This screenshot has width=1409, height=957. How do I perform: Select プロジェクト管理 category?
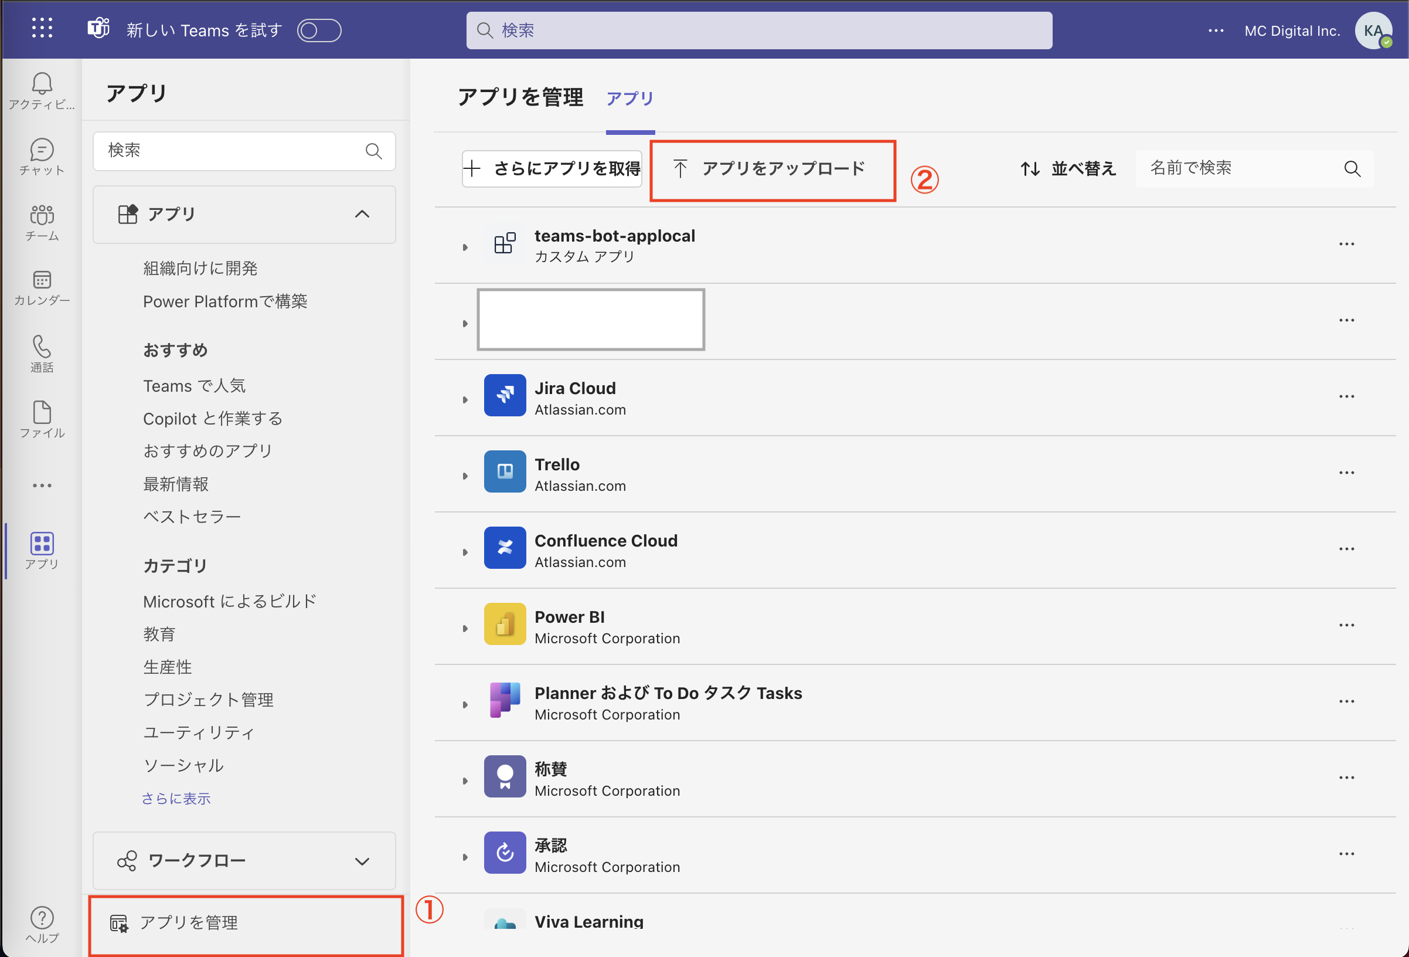point(208,699)
